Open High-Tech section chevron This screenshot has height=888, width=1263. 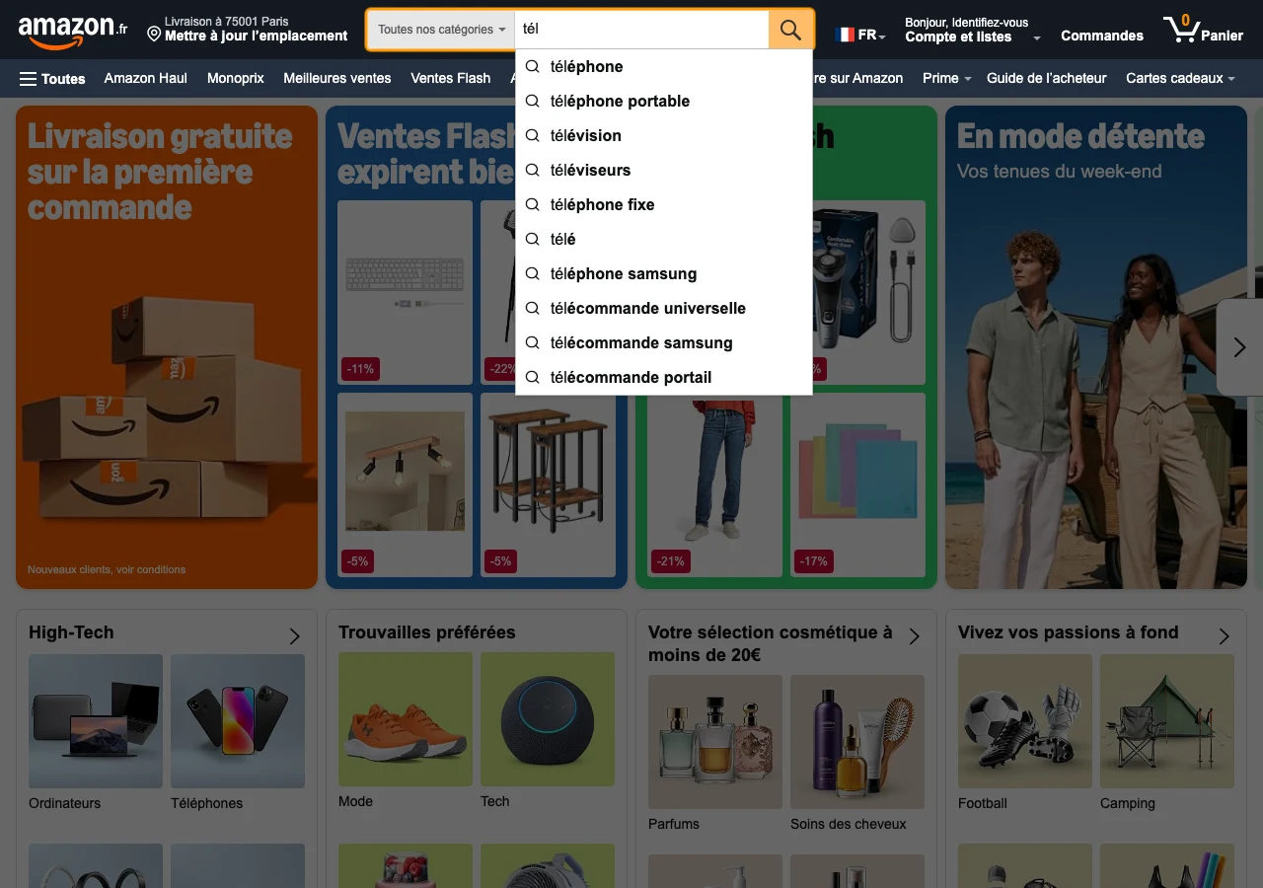294,636
